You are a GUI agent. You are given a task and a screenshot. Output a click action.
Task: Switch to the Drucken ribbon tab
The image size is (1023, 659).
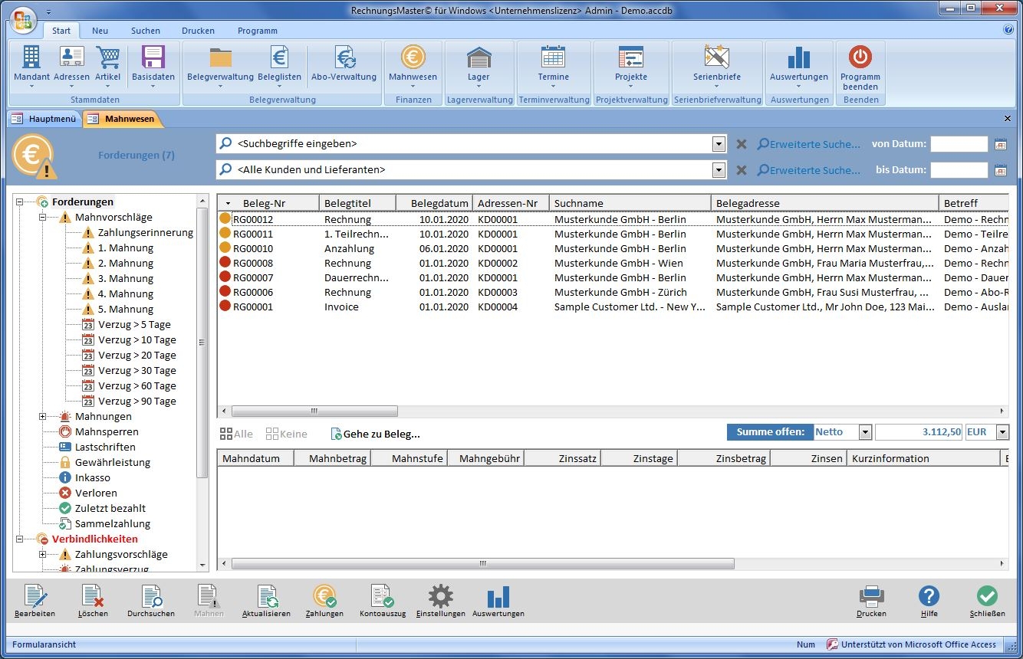pos(198,31)
